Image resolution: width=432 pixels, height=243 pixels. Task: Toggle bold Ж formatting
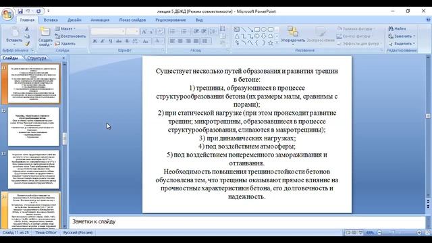(94, 41)
